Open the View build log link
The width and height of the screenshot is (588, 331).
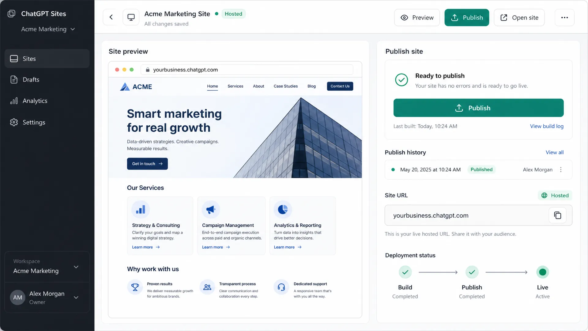547,126
